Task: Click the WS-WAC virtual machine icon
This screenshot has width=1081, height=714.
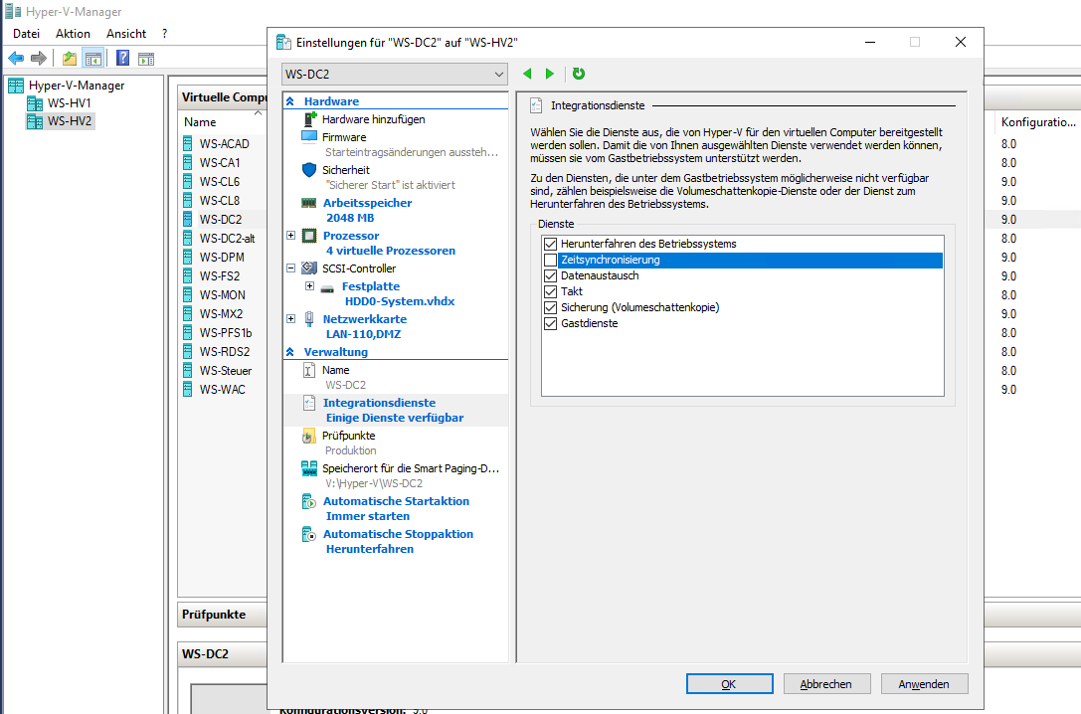Action: tap(188, 390)
